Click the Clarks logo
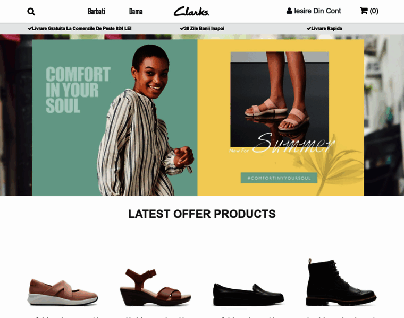 (191, 11)
